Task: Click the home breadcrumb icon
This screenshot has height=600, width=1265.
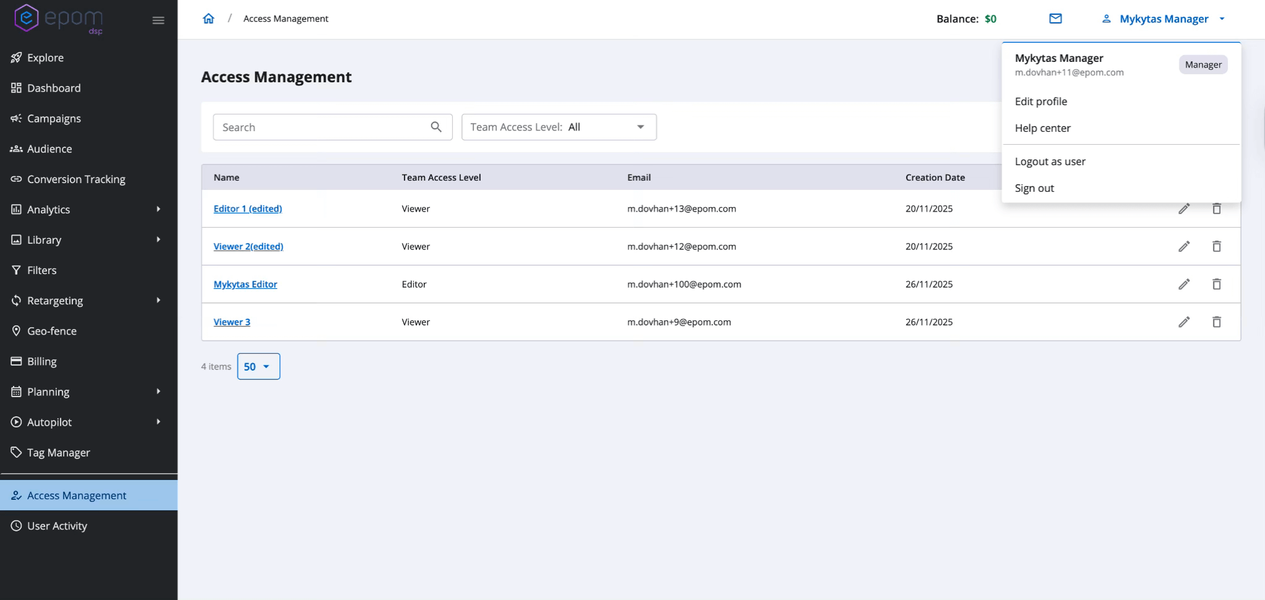Action: tap(208, 19)
